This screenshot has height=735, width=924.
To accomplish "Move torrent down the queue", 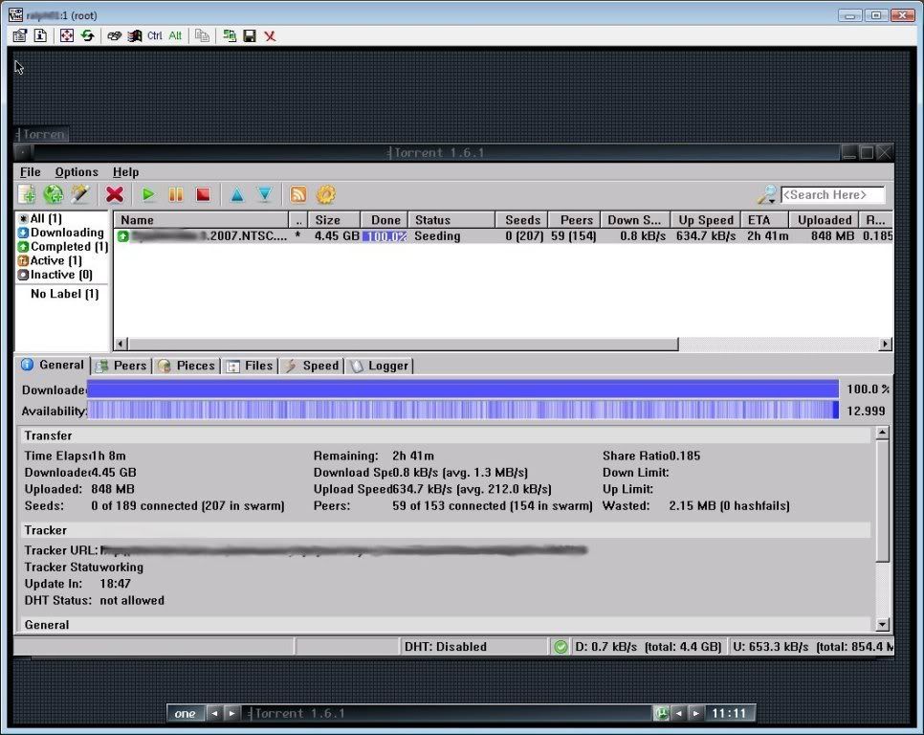I will point(265,194).
